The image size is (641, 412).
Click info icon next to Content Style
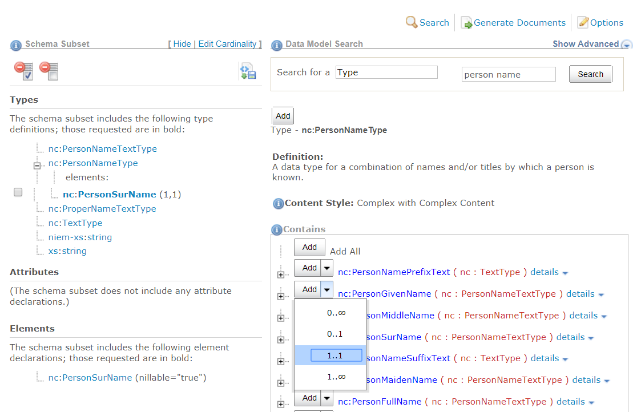pyautogui.click(x=278, y=204)
